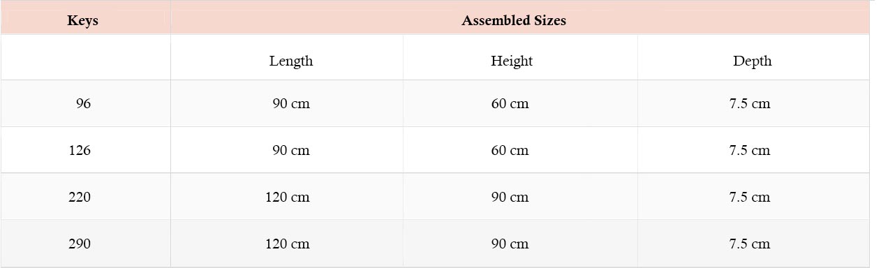
Task: Click the 126 keys cell
Action: (x=85, y=150)
